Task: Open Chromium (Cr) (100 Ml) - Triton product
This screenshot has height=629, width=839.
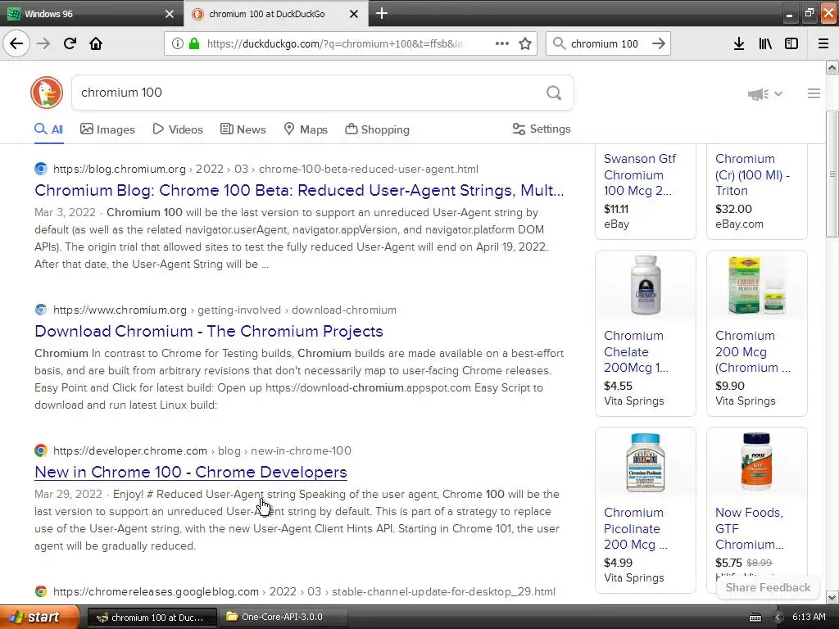Action: tap(752, 175)
